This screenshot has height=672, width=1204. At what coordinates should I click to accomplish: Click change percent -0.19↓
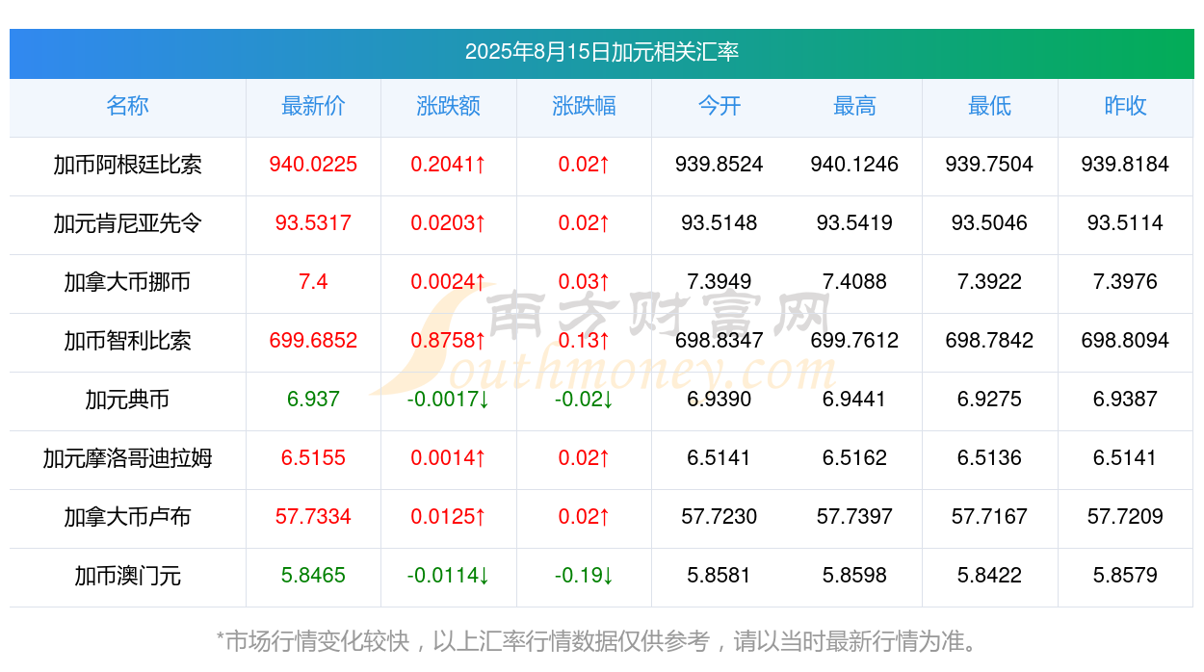tap(584, 576)
